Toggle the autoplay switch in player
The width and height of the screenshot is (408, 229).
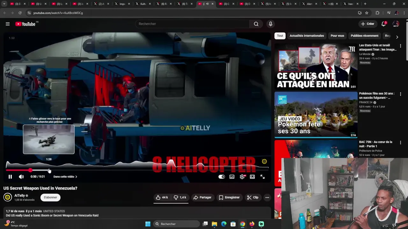pos(222,177)
